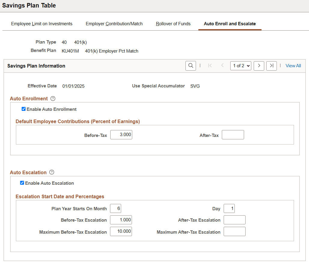Open the Employee Limit on Investments tab
Screen dimensions: 309x264
coord(41,23)
